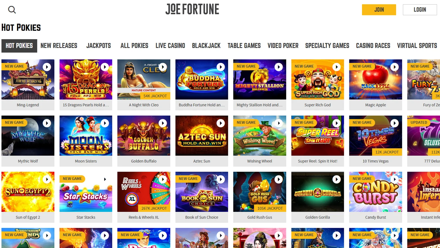
Task: Click play icon on Golden Buffalo tile
Action: [x=163, y=123]
